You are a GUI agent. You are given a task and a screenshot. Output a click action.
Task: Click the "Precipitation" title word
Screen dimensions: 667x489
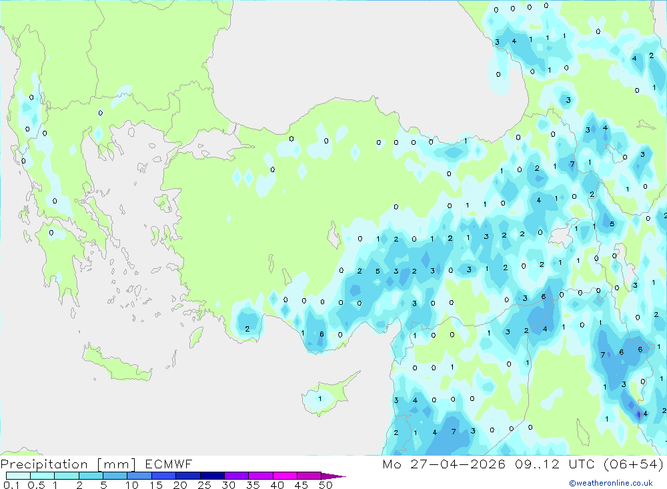tap(44, 464)
